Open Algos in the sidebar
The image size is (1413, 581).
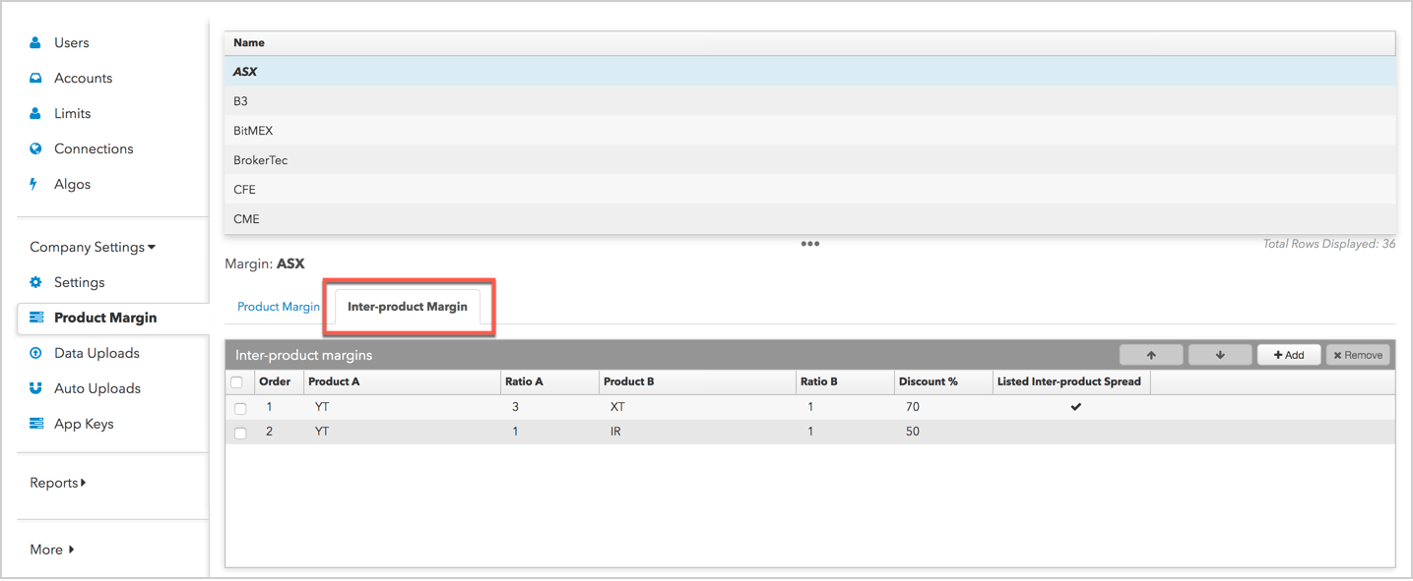(73, 185)
